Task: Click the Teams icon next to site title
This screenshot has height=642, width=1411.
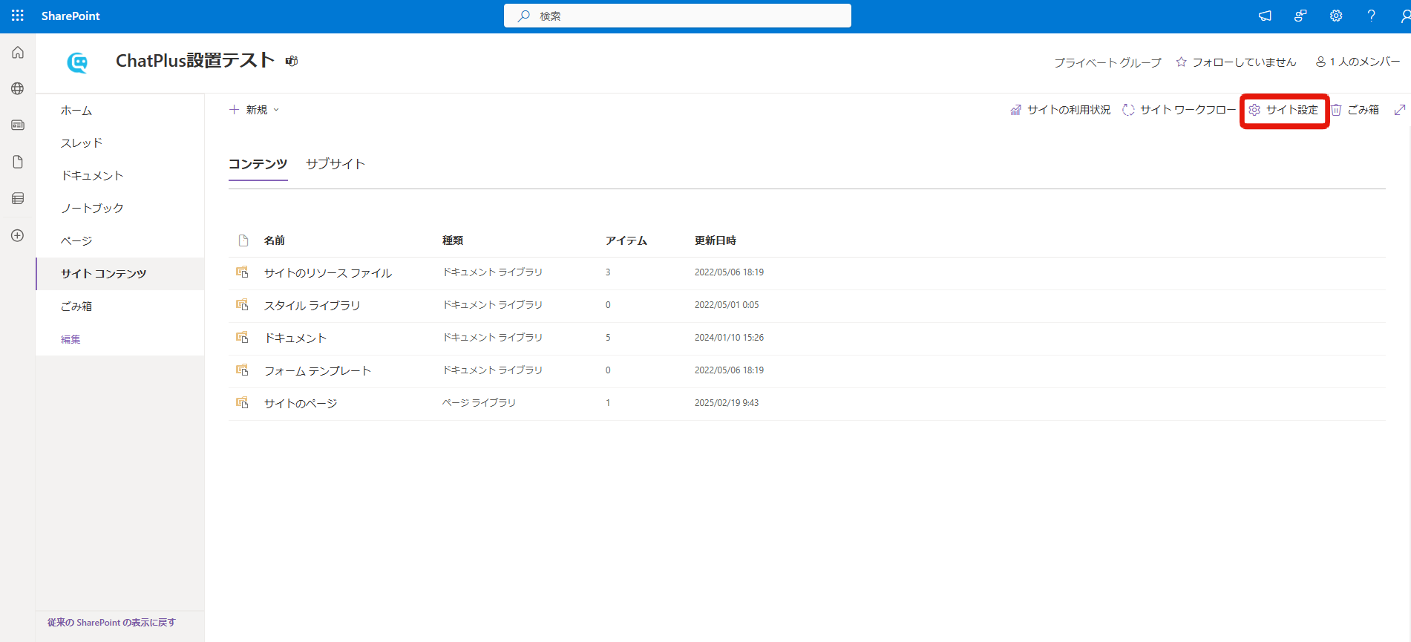Action: 292,61
